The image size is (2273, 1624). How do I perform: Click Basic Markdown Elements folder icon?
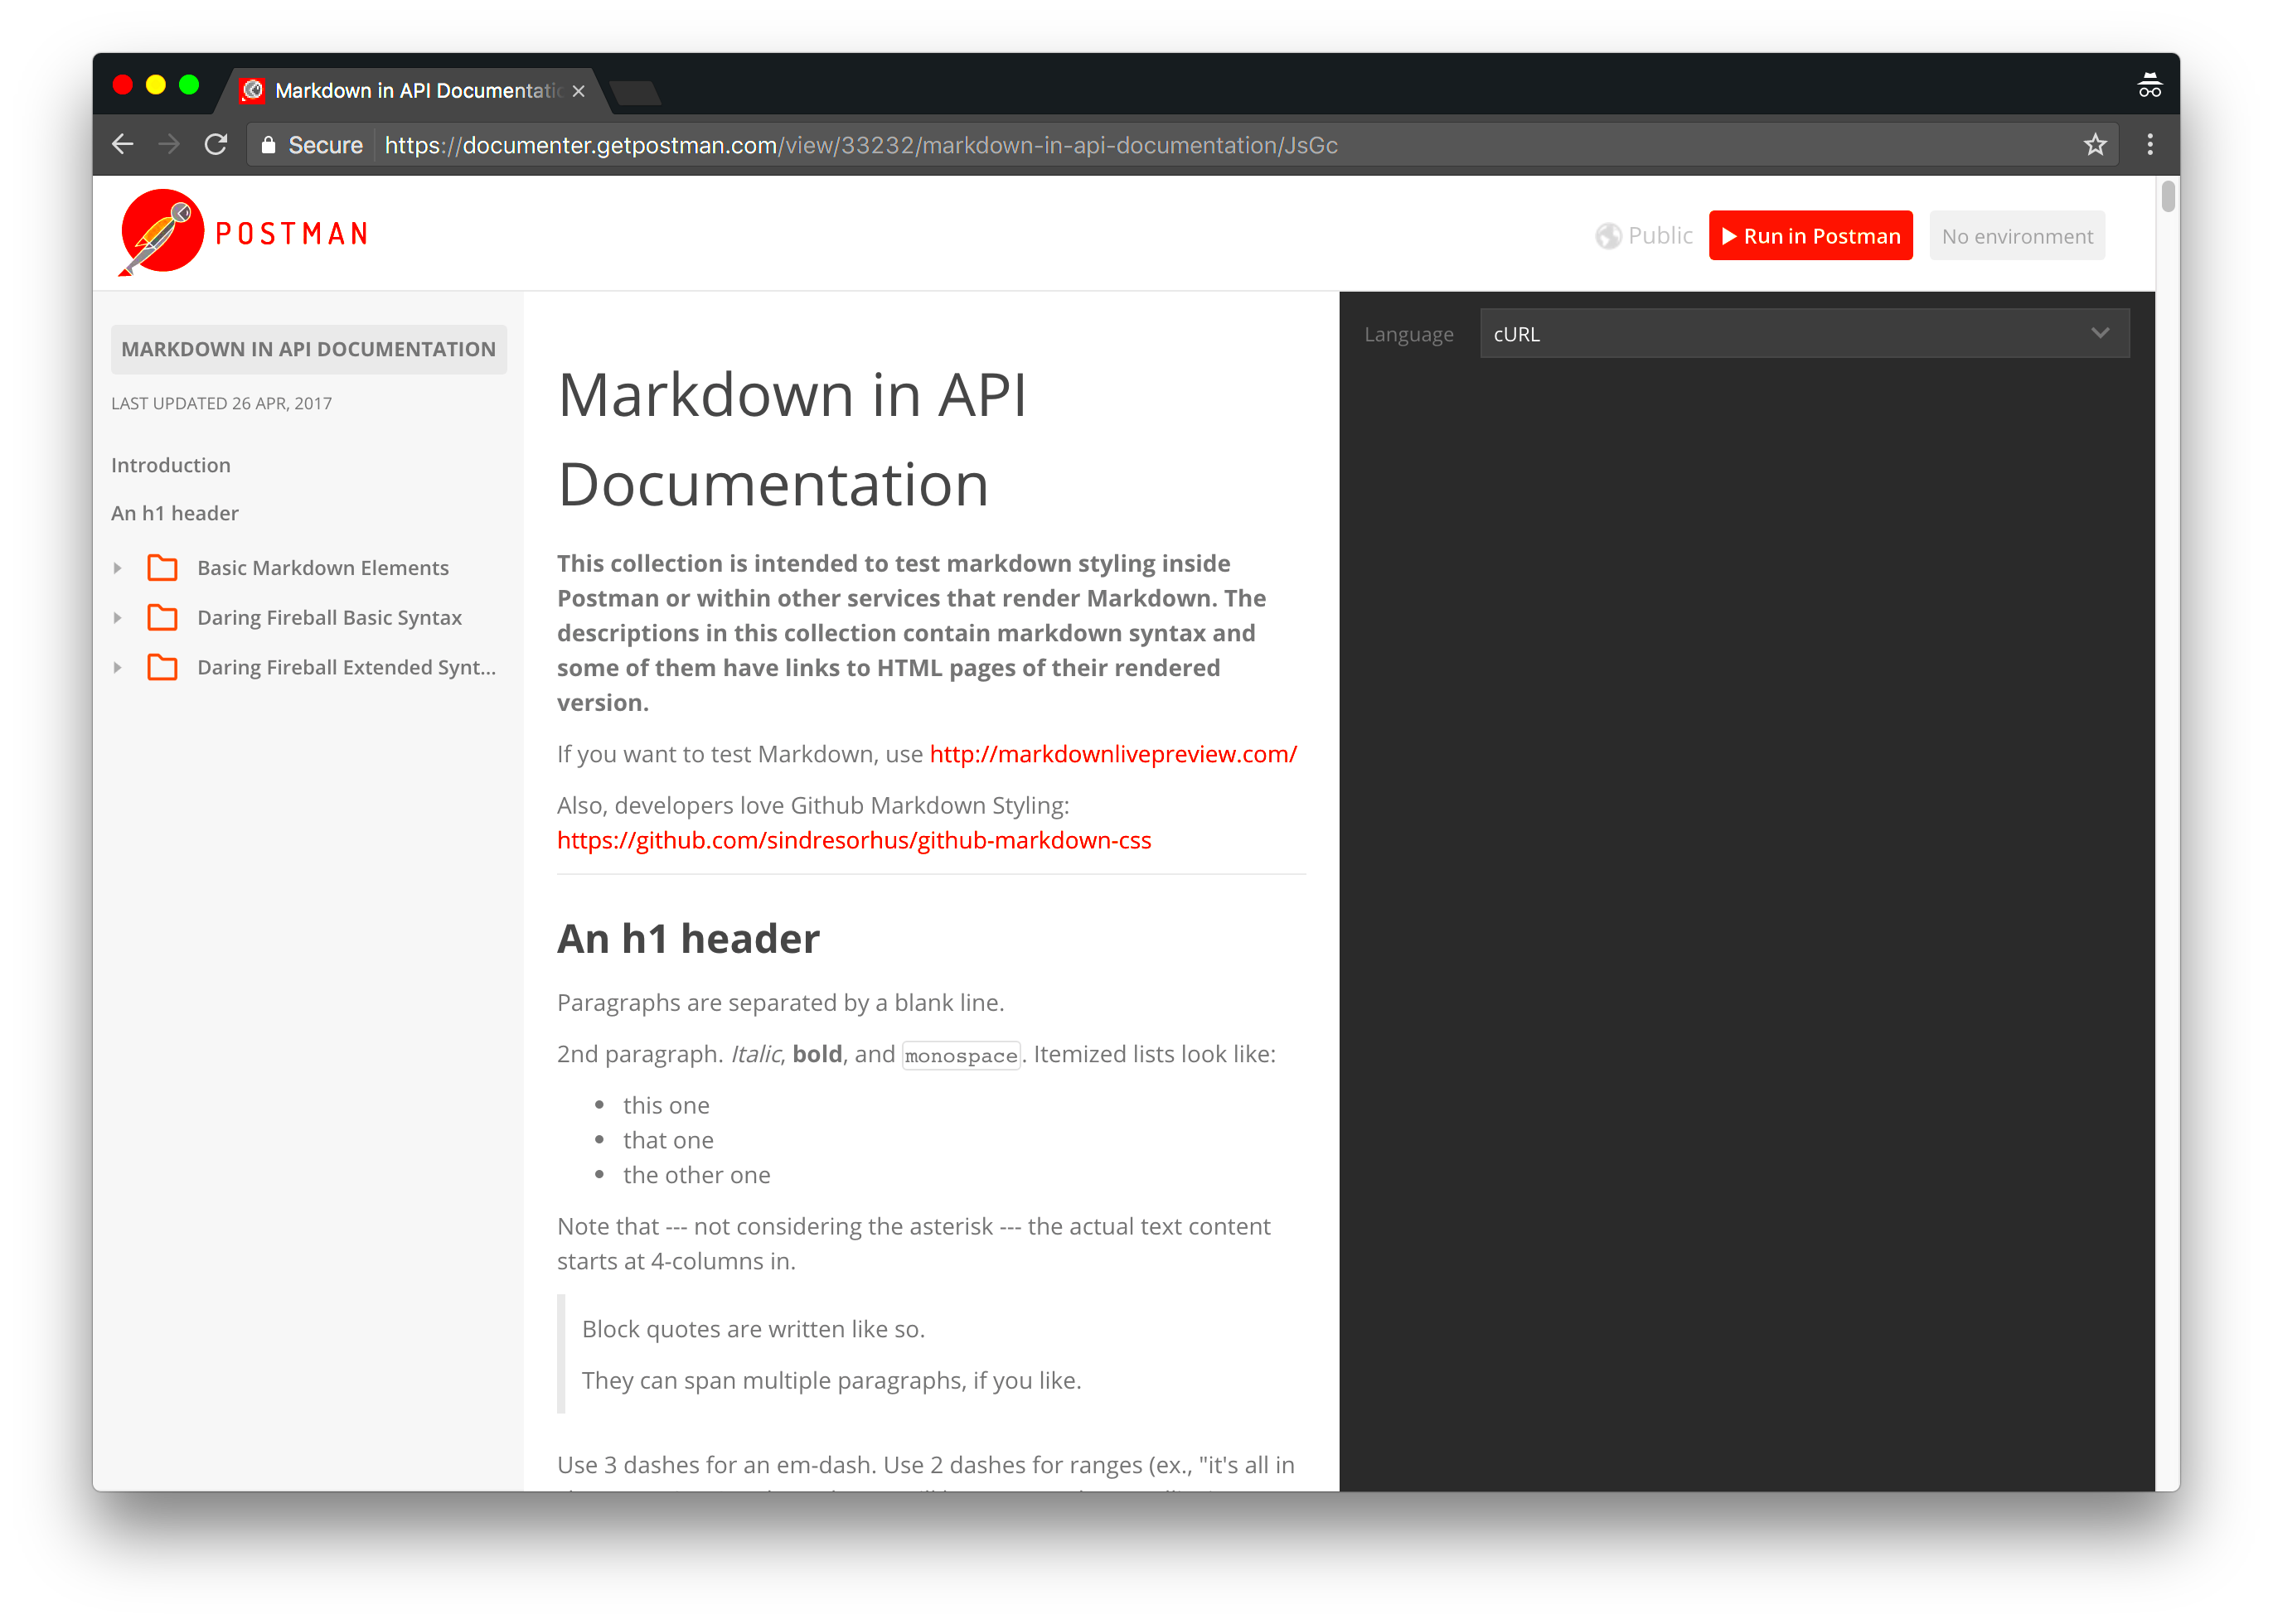(x=162, y=568)
